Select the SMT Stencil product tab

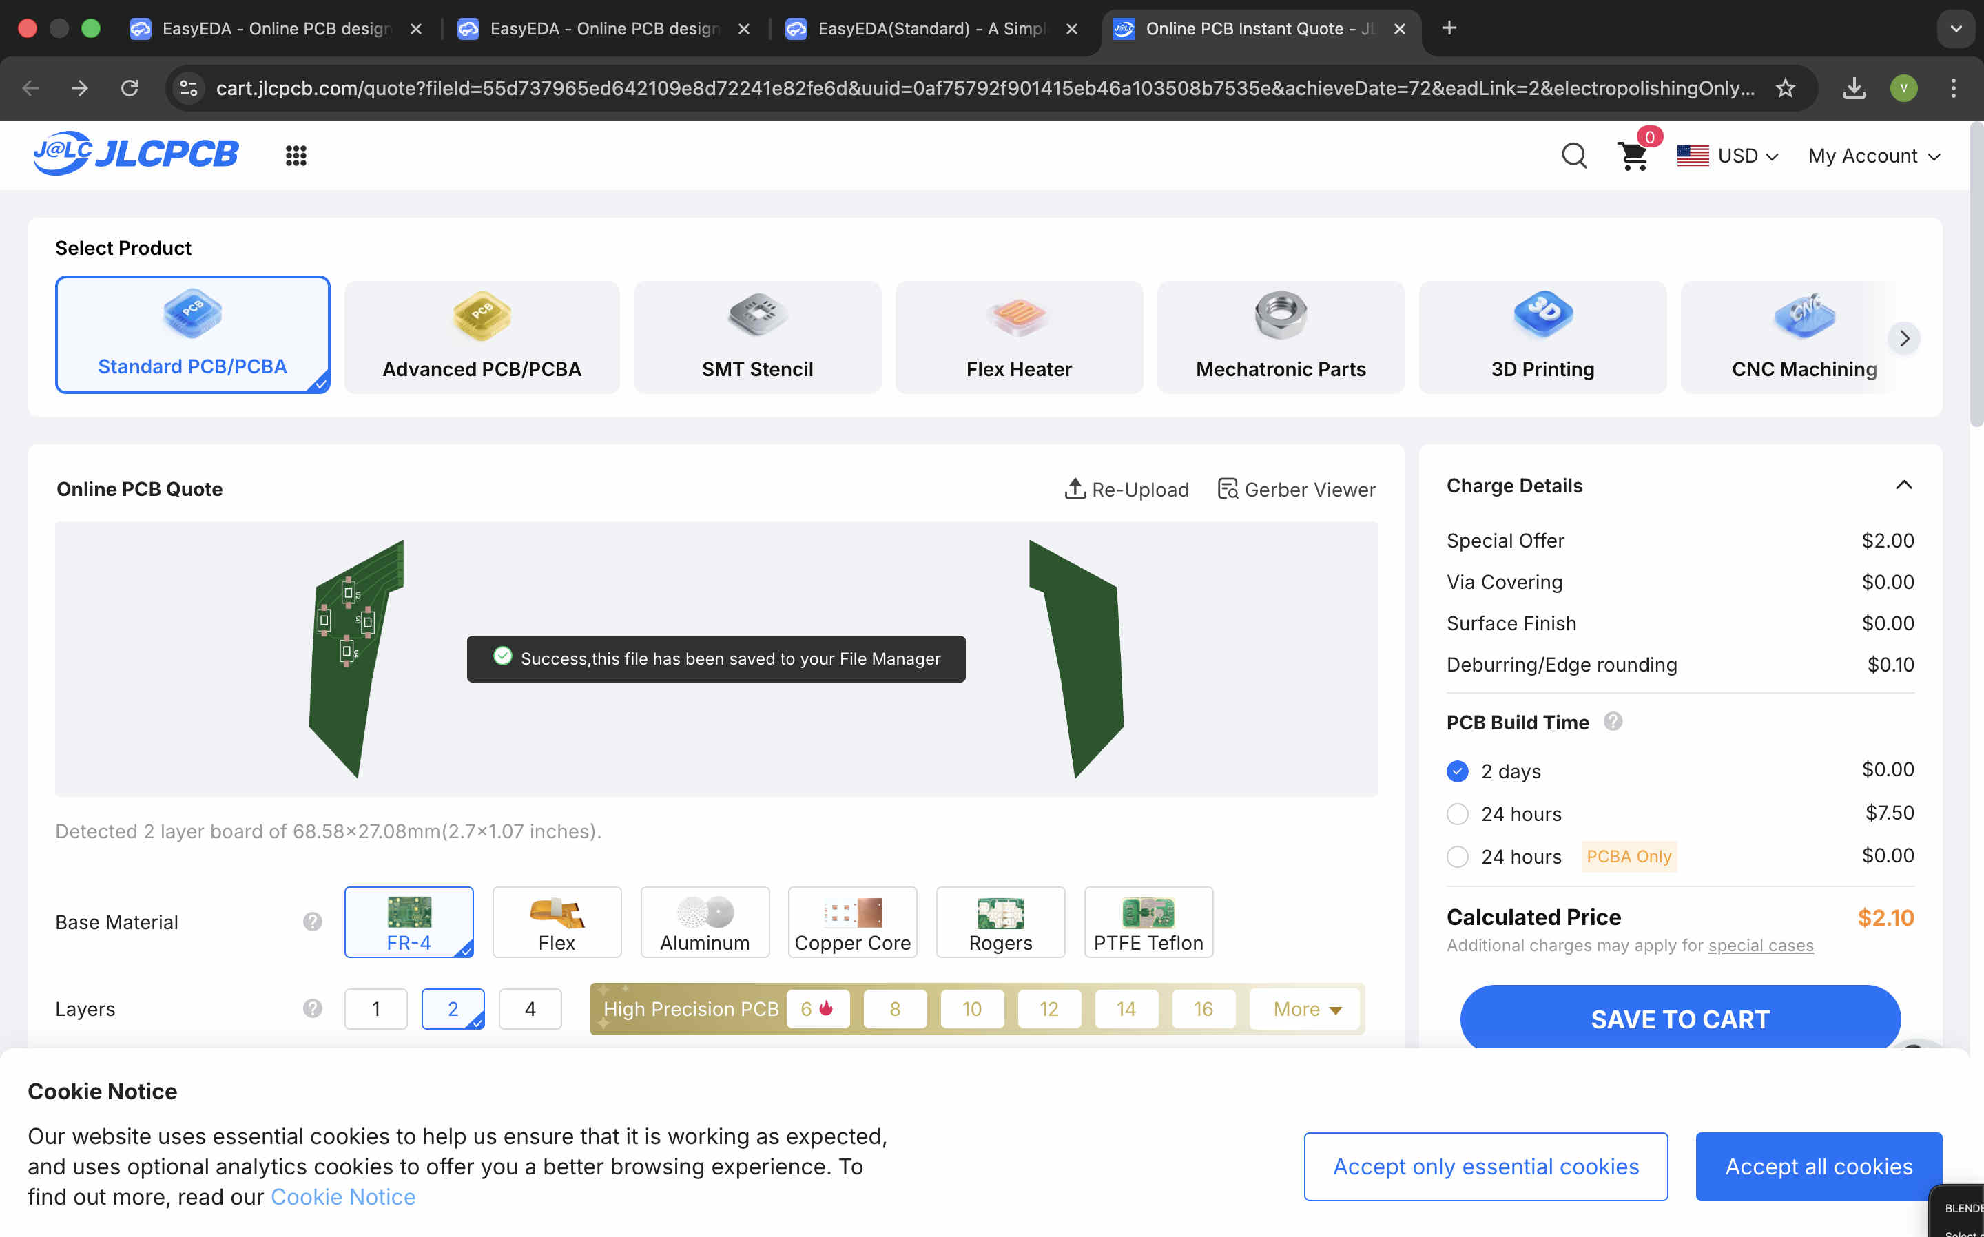tap(757, 338)
